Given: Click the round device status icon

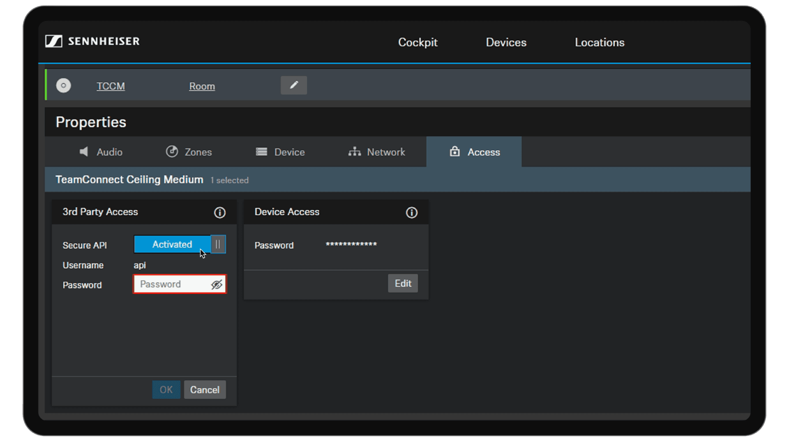Looking at the screenshot, I should click(63, 85).
